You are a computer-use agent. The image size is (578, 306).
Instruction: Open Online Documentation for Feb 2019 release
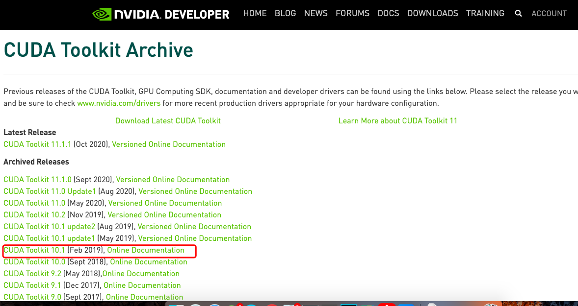point(146,250)
